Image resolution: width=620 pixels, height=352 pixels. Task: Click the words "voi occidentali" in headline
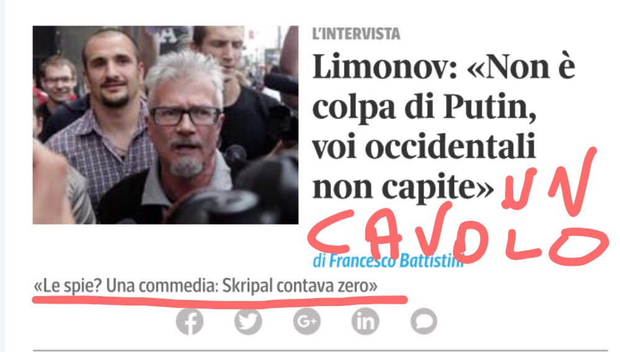[424, 146]
